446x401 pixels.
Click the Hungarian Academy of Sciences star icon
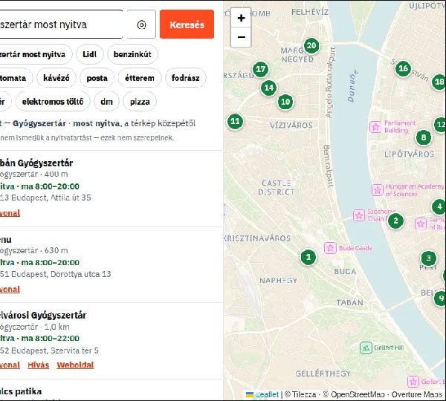pyautogui.click(x=378, y=190)
